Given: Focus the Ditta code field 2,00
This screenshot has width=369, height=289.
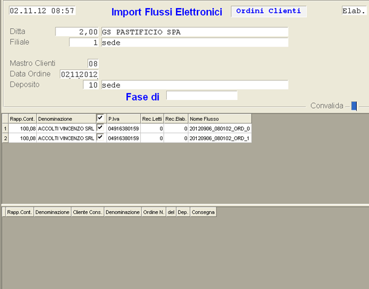Looking at the screenshot, I should click(x=77, y=32).
